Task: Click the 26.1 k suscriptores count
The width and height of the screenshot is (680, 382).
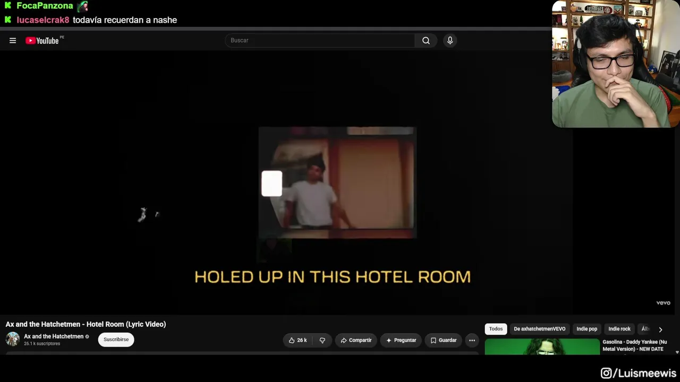Action: [x=42, y=344]
